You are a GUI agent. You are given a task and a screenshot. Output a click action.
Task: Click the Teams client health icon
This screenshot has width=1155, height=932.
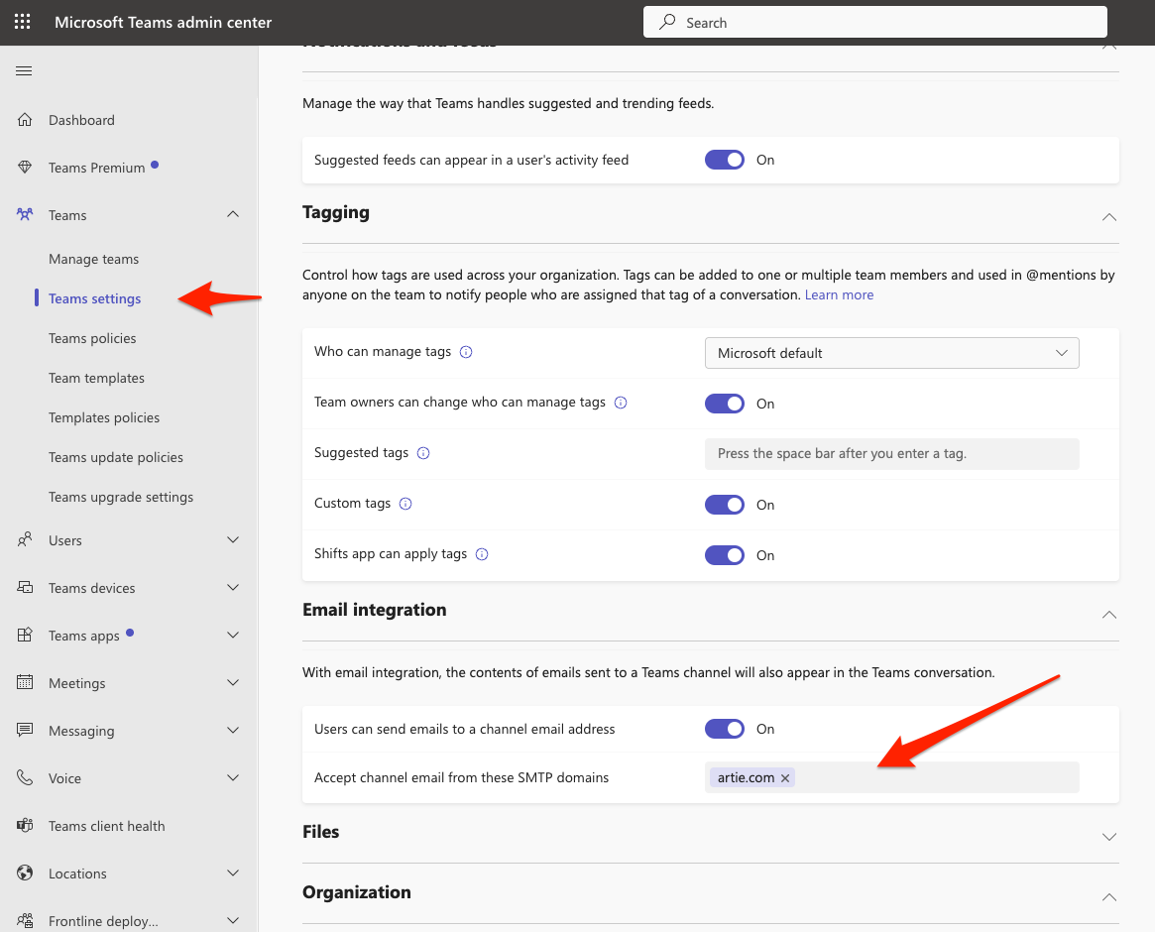(x=25, y=825)
